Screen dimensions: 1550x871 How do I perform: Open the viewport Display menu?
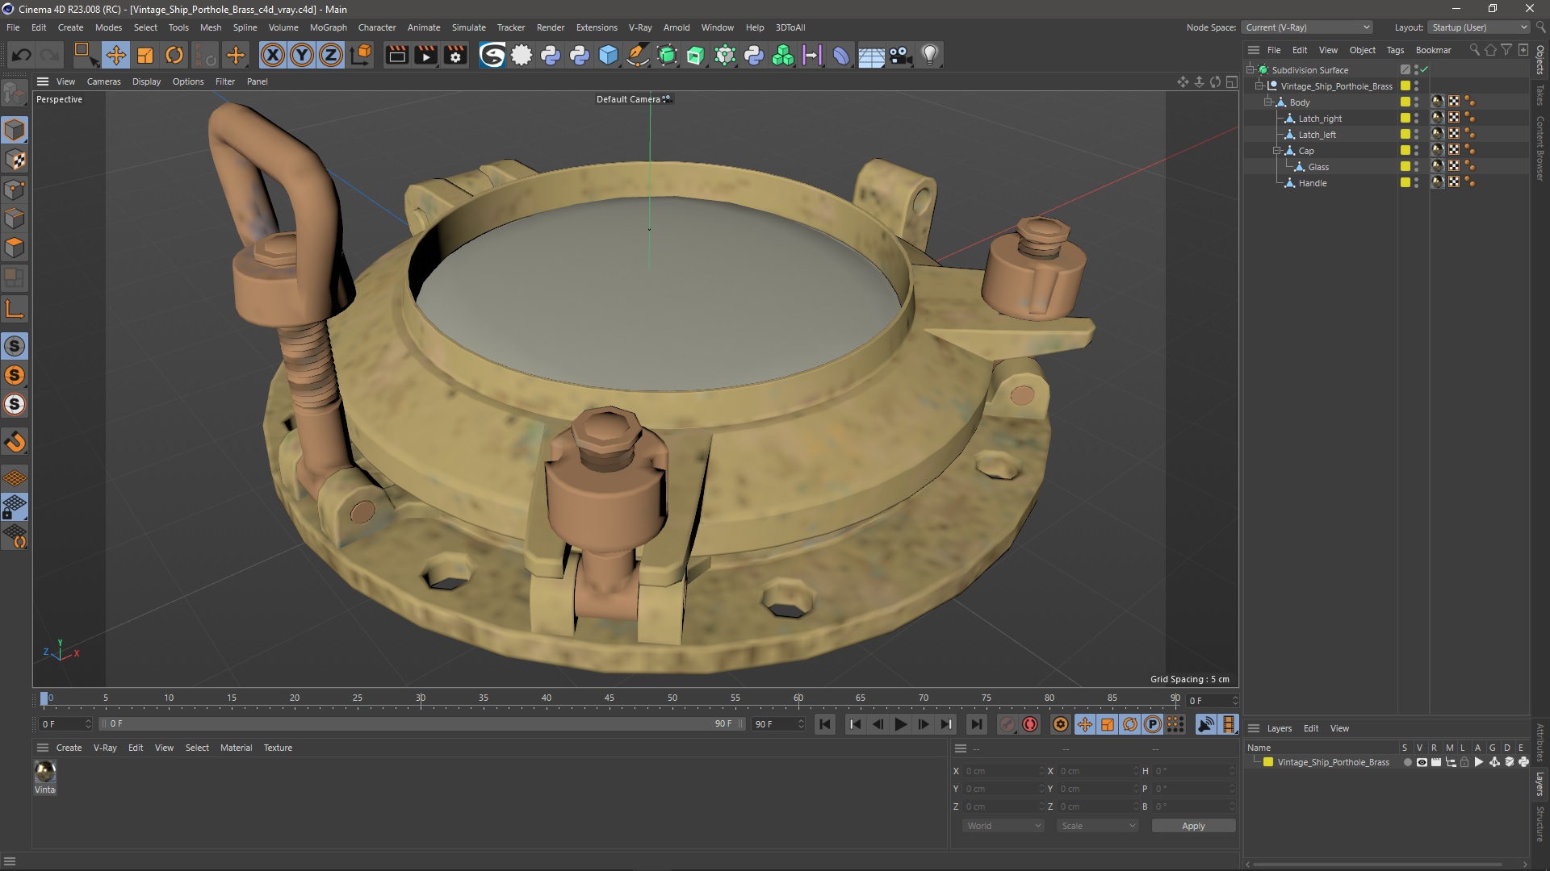point(146,81)
